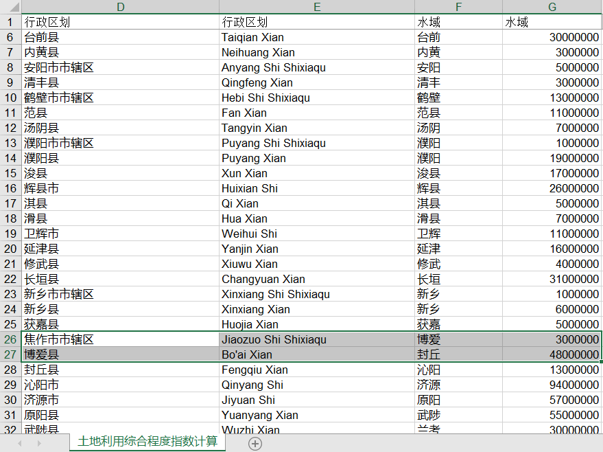Viewport: 603px width, 452px height.
Task: Select row 26 header
Action: point(10,339)
